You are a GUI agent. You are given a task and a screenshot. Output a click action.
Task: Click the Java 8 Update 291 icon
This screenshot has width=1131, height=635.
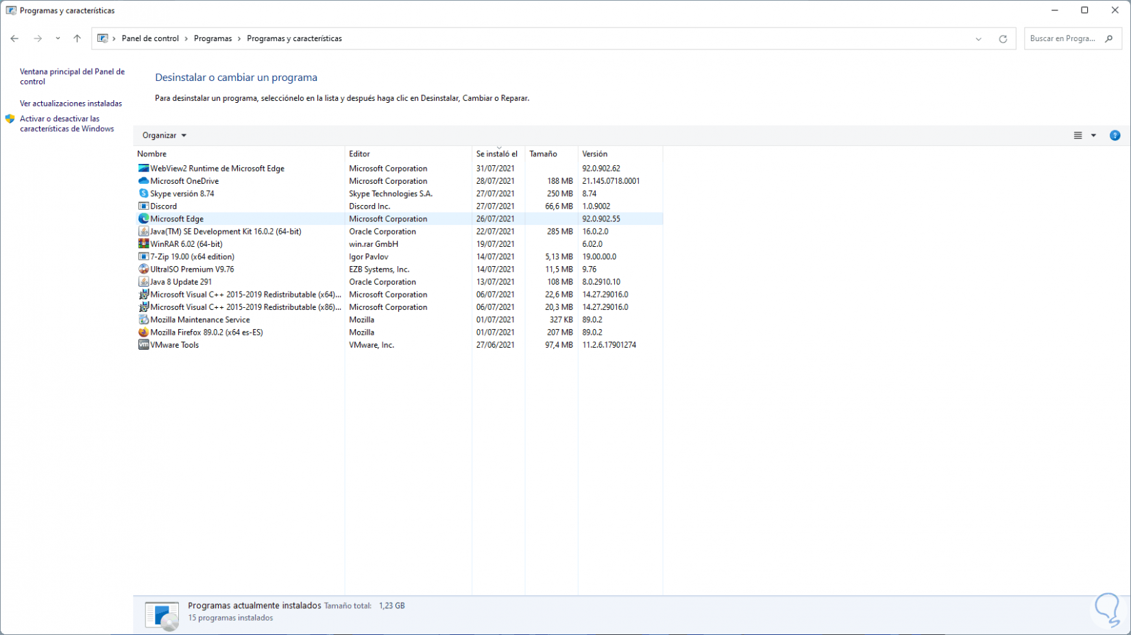pyautogui.click(x=143, y=282)
